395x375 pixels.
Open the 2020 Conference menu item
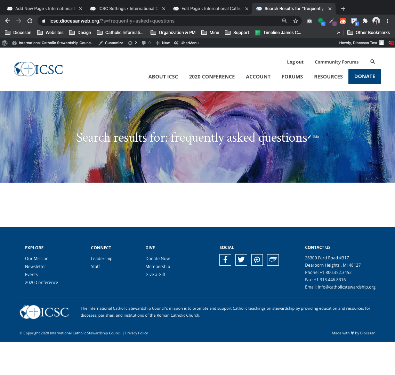pos(212,77)
